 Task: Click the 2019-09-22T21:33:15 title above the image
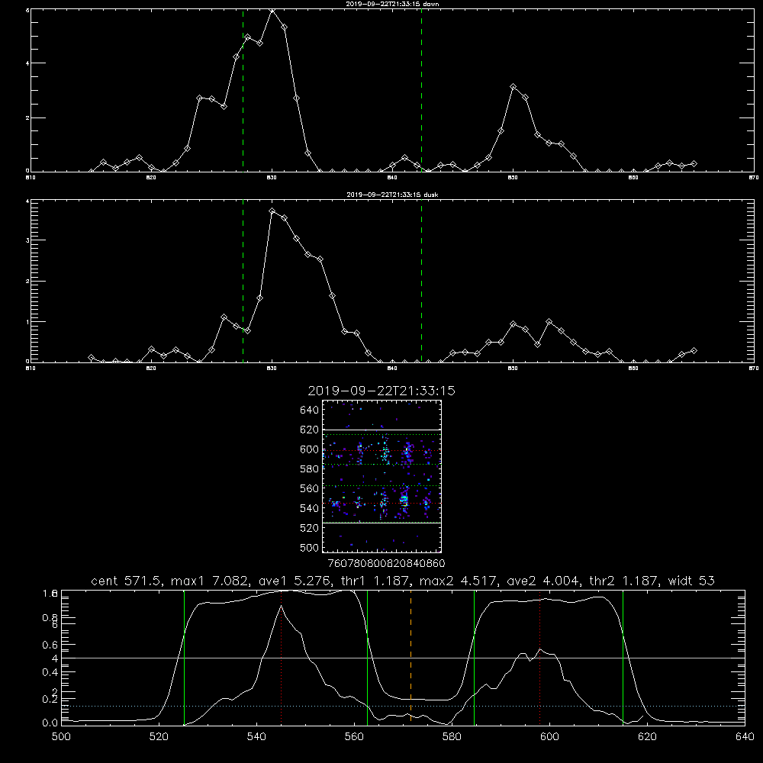coord(381,391)
